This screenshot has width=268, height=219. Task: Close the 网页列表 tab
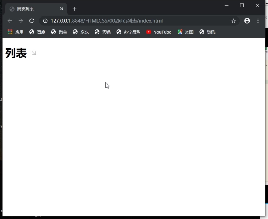click(x=61, y=9)
